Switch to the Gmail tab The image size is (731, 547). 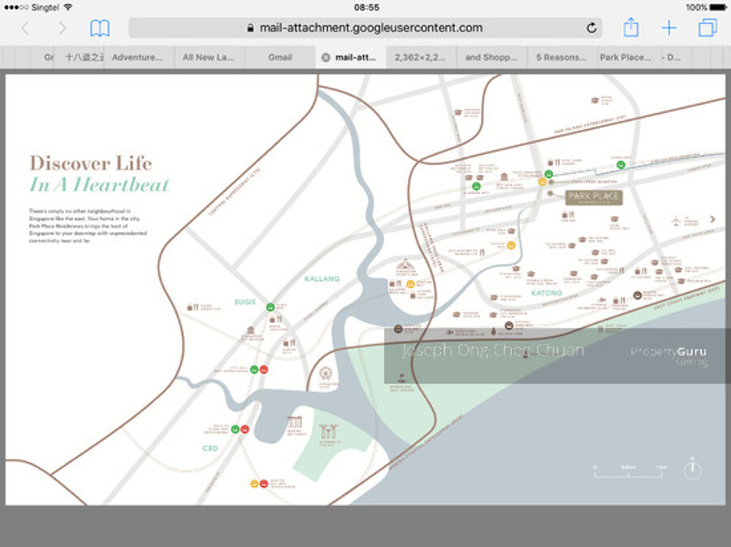[279, 58]
